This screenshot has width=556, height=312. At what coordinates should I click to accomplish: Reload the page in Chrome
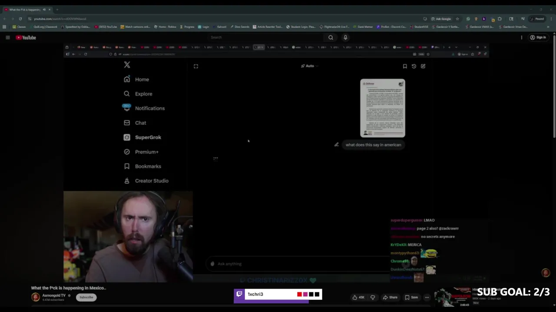click(x=20, y=19)
